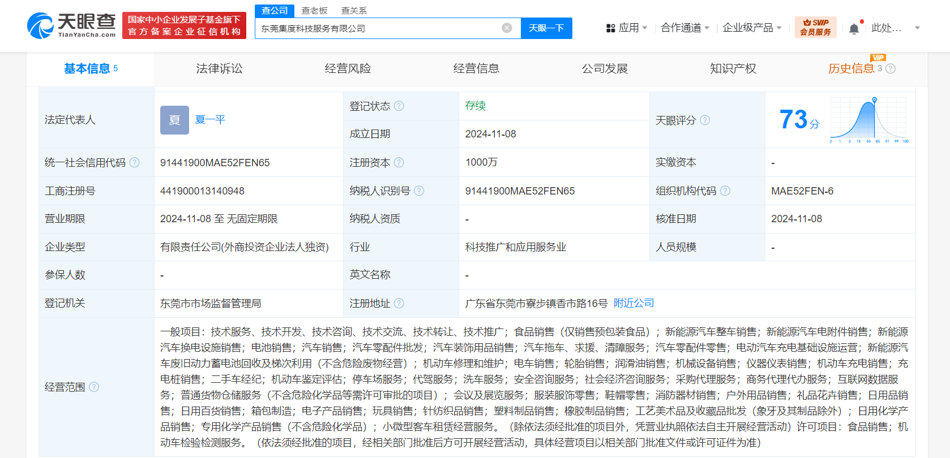Click help icon next to 天眼评分

click(705, 120)
